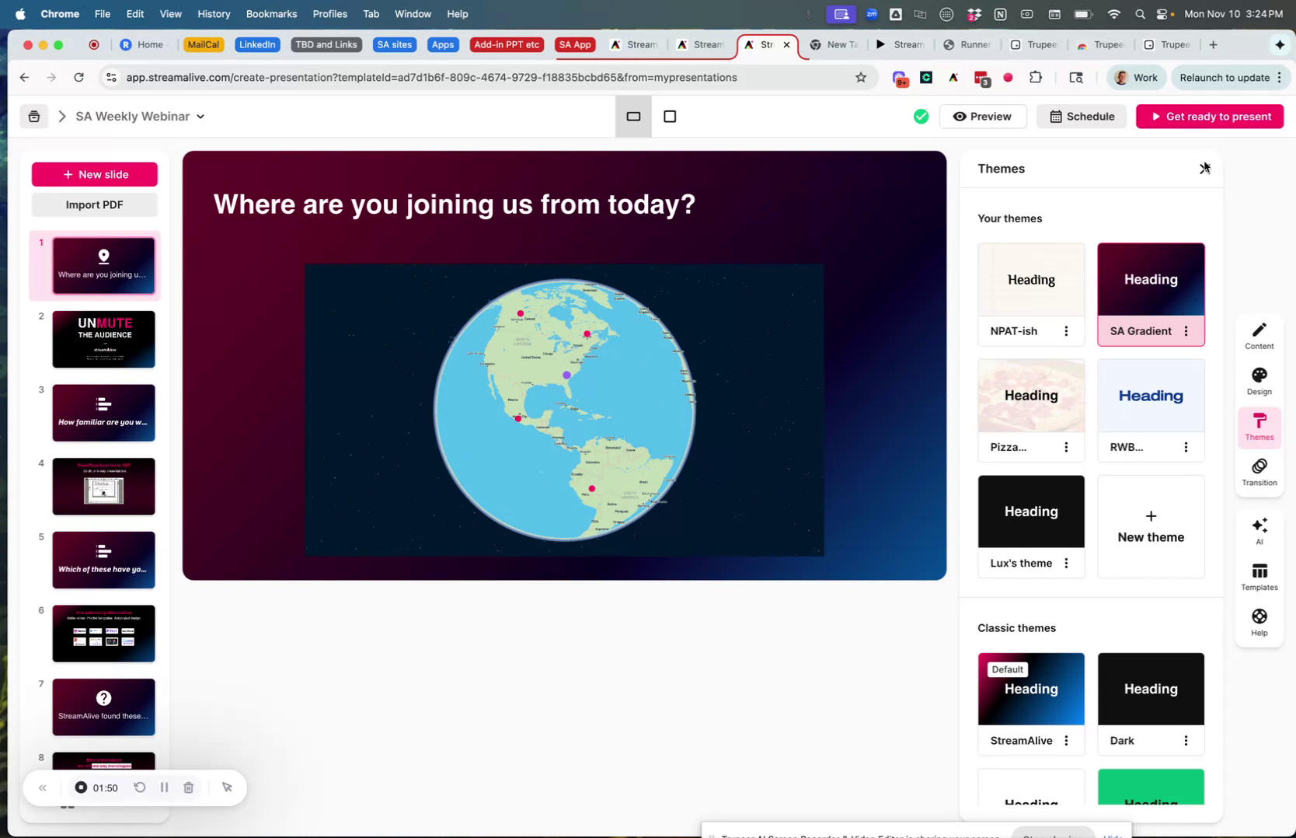Image resolution: width=1296 pixels, height=838 pixels.
Task: Pin the Themes panel
Action: coord(1203,168)
